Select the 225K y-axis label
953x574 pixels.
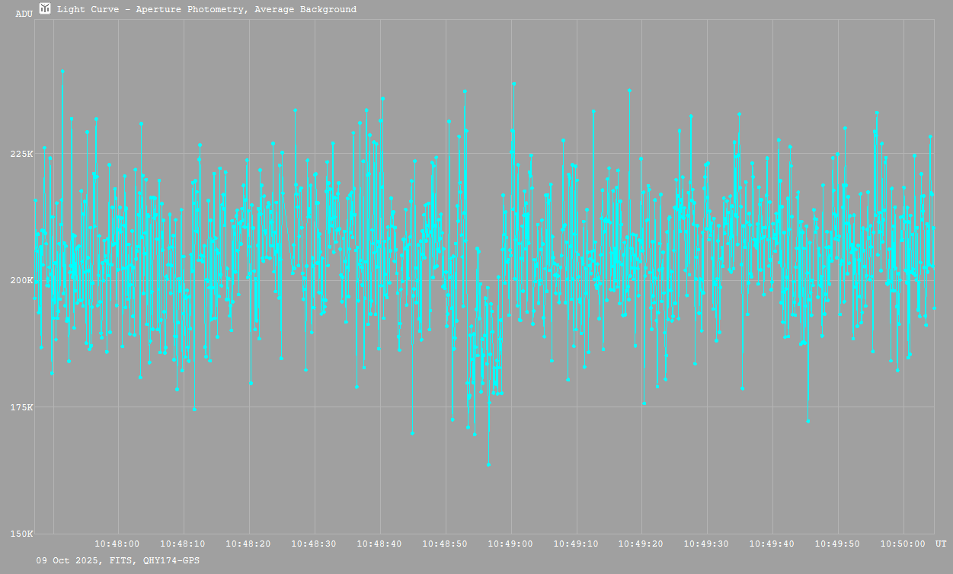21,154
